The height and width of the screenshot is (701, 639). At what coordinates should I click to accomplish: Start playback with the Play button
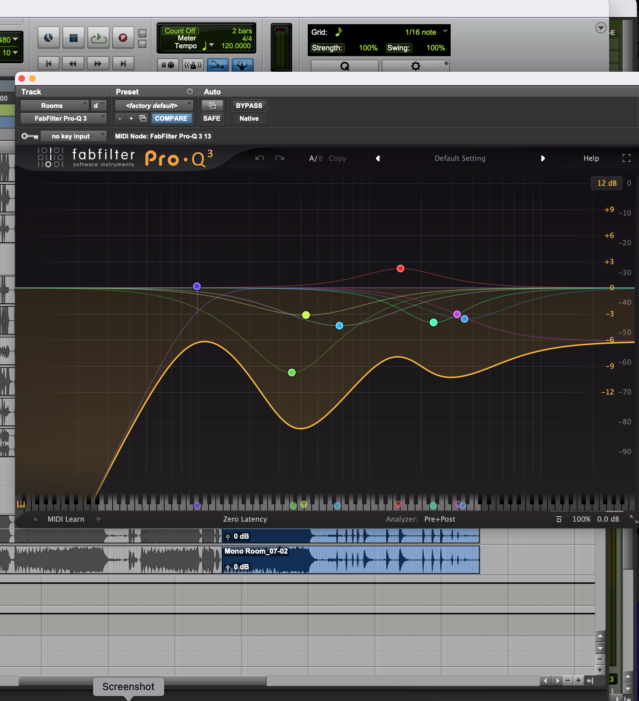click(x=98, y=37)
